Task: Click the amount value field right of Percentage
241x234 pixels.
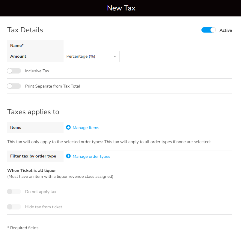Action: point(176,56)
